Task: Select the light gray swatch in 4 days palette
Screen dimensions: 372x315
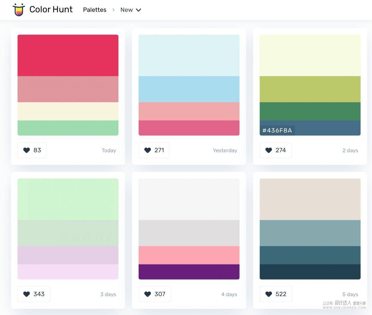Action: [x=189, y=233]
